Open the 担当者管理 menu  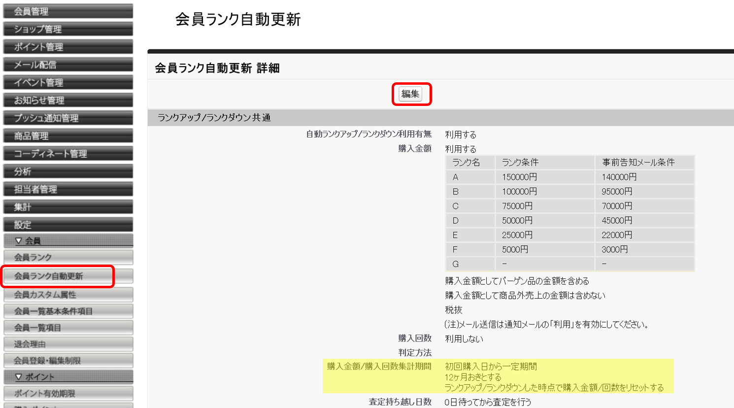click(68, 188)
